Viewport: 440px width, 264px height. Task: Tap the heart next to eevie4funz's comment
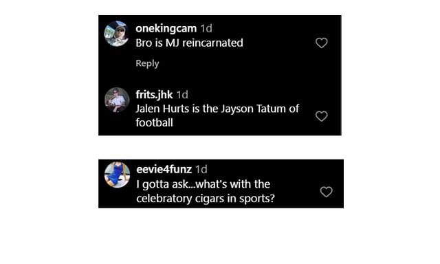[326, 192]
